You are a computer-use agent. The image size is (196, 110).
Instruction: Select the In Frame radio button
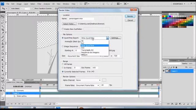[63, 68]
